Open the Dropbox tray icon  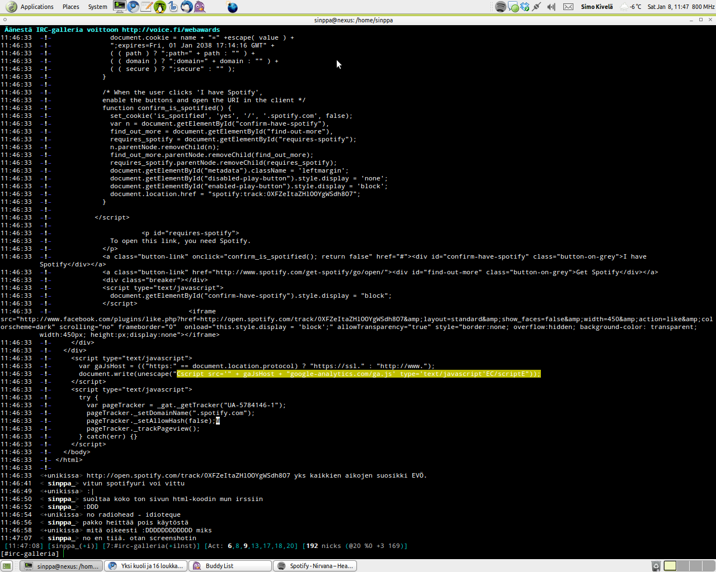(x=525, y=7)
